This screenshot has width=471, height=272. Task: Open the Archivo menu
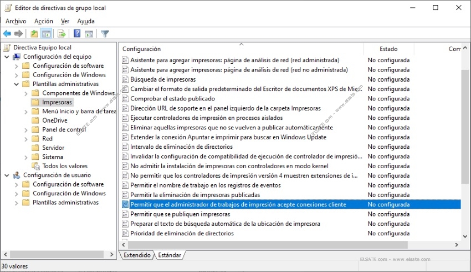click(x=16, y=21)
